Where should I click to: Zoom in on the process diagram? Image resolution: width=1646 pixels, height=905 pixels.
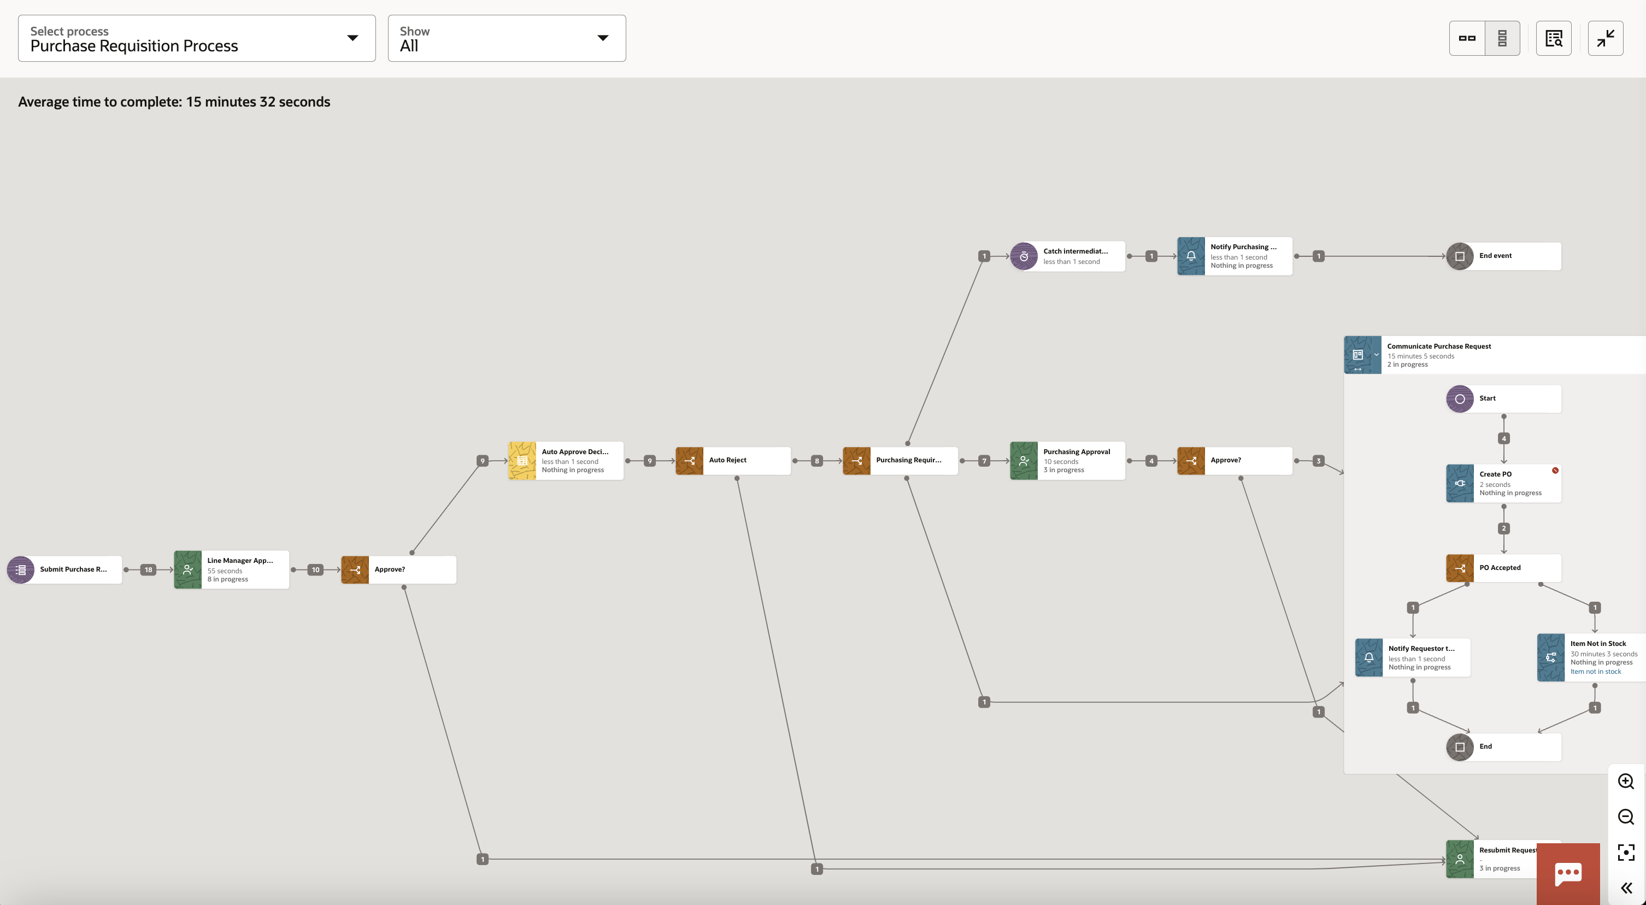point(1626,781)
